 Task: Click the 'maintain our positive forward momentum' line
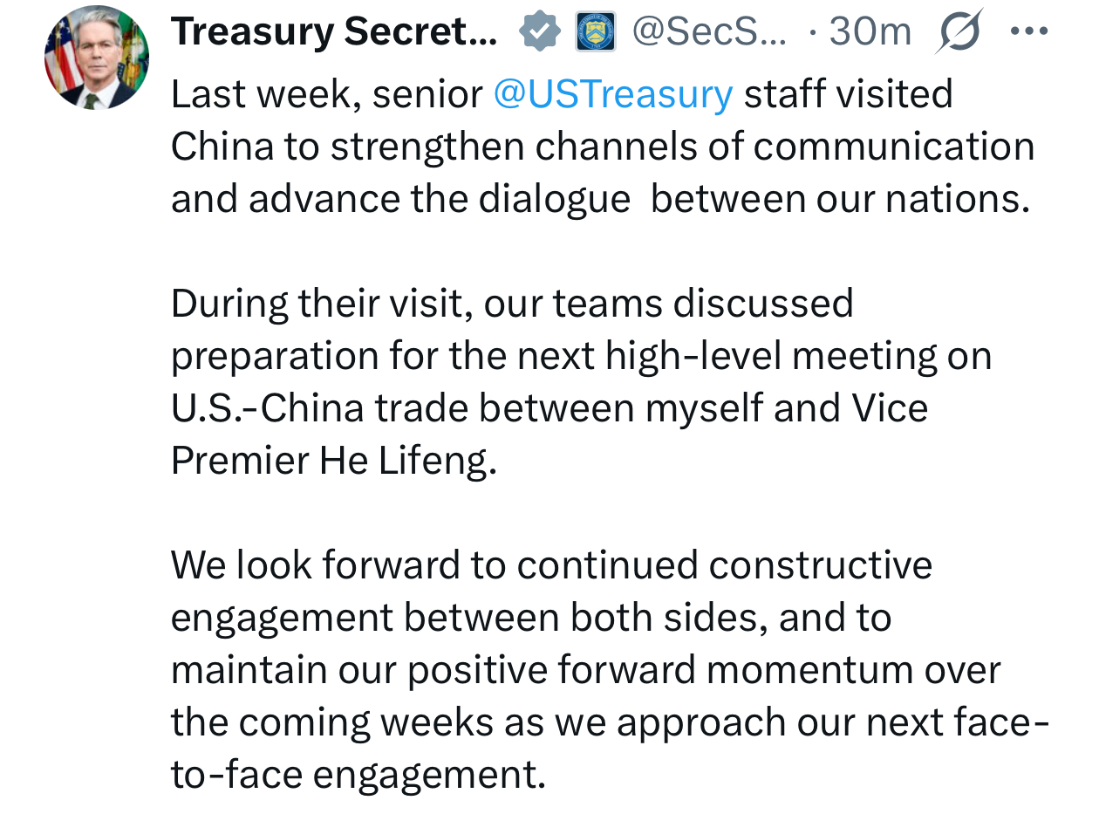coord(585,670)
